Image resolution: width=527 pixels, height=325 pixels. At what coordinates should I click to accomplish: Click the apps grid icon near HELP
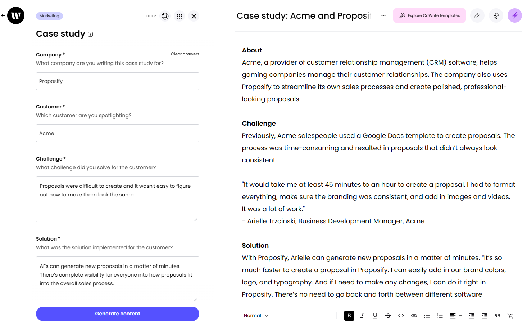pyautogui.click(x=179, y=16)
